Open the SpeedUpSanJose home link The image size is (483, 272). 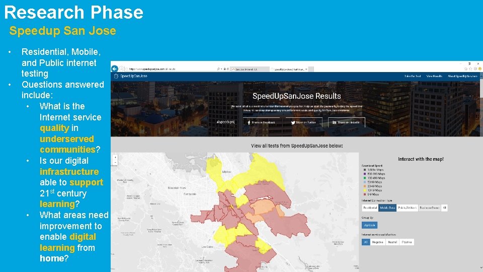click(134, 76)
